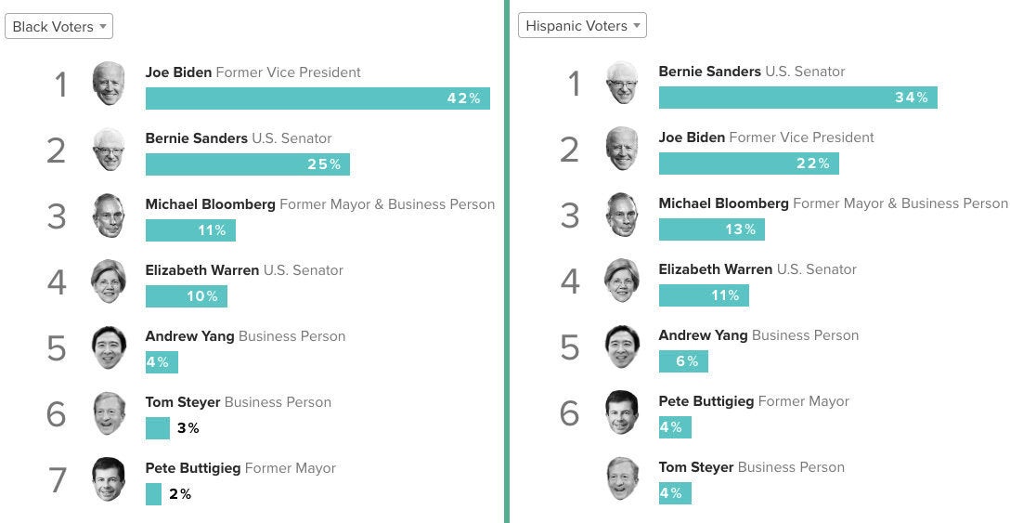1010x523 pixels.
Task: Click the Andrew Yang name under Hispanic Voters
Action: [703, 335]
